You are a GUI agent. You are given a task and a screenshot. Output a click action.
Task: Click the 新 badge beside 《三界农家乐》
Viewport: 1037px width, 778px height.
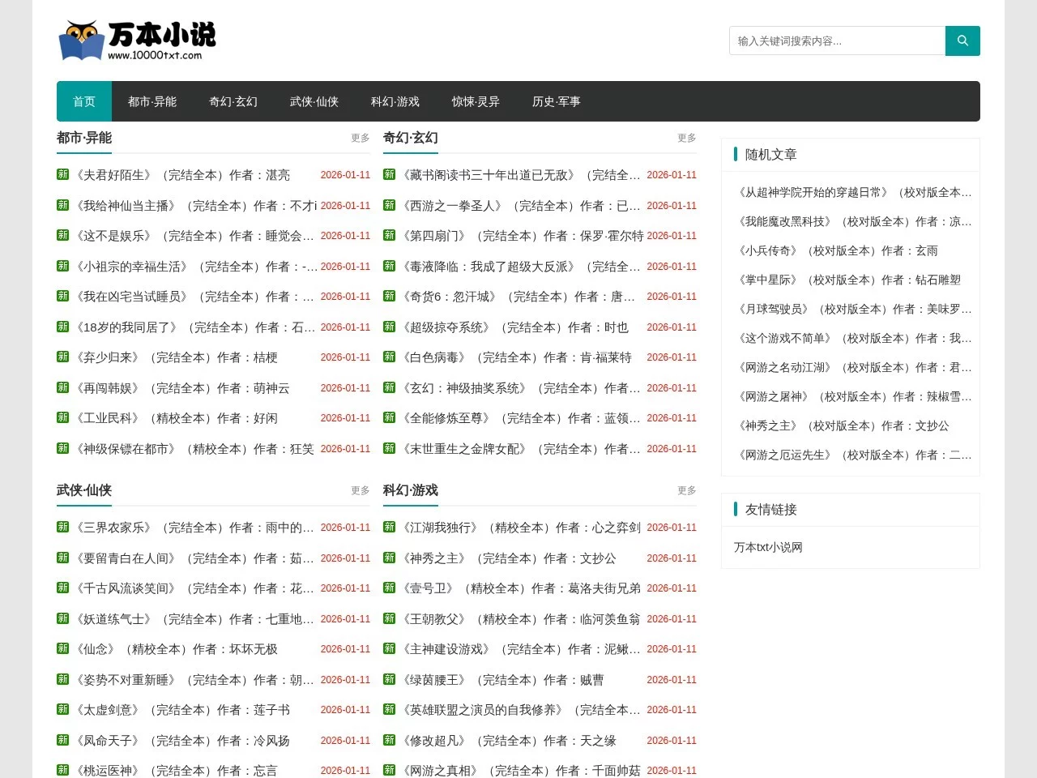coord(62,527)
